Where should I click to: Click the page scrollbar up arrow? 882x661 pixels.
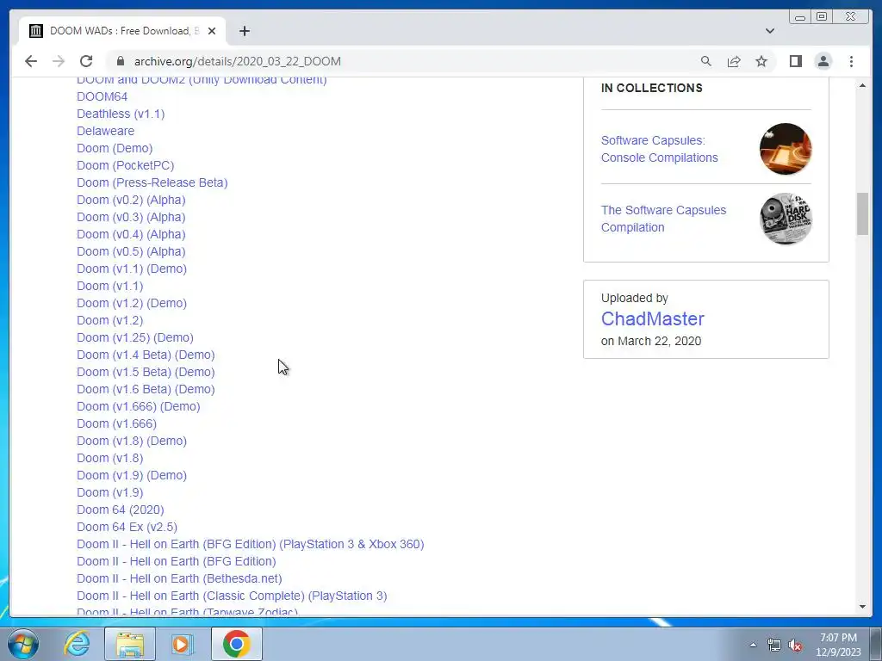(x=862, y=85)
